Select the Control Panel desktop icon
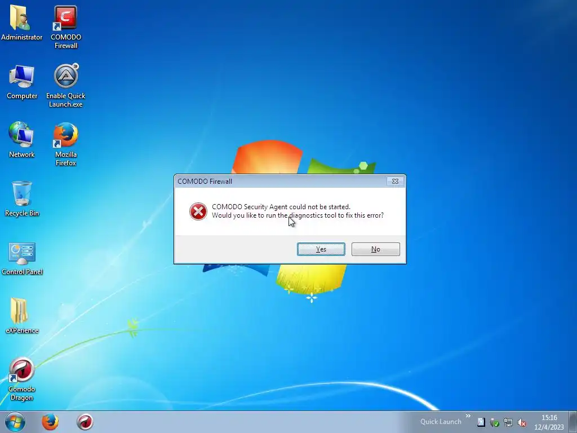 [22, 258]
